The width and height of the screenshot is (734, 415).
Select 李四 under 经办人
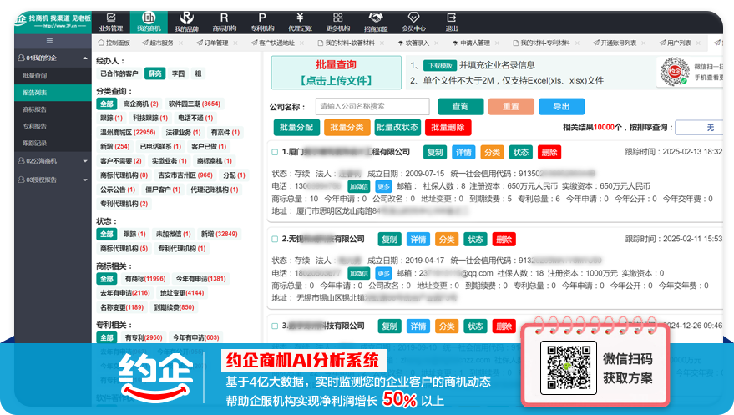178,73
